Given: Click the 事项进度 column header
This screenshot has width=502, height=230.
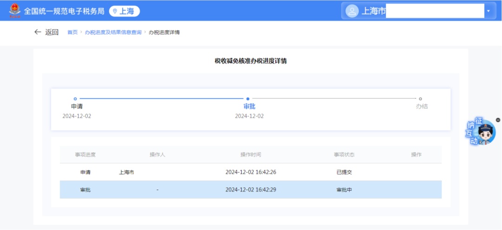Looking at the screenshot, I should [86, 154].
